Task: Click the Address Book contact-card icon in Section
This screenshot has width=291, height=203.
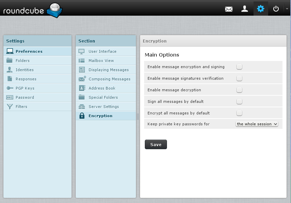Action: tap(82, 88)
